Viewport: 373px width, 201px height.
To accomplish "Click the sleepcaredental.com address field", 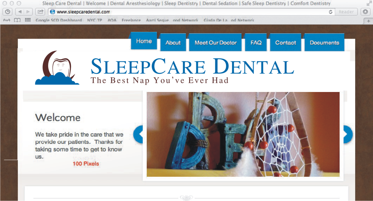I will tap(188, 12).
